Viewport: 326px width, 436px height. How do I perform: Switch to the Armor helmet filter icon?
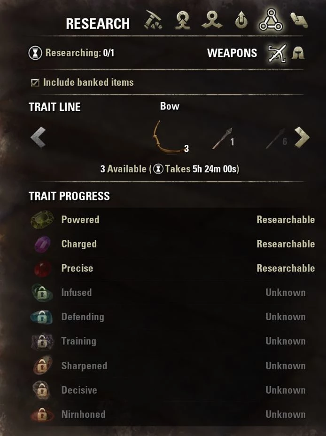(298, 53)
